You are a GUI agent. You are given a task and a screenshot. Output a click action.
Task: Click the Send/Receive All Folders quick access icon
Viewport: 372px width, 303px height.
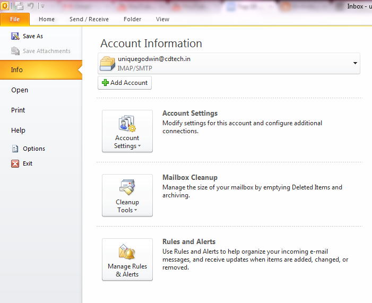click(x=19, y=6)
